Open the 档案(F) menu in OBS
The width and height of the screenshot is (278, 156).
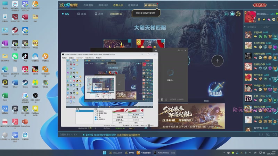tap(64, 58)
